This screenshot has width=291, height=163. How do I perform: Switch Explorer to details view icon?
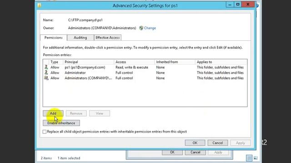pyautogui.click(x=249, y=158)
